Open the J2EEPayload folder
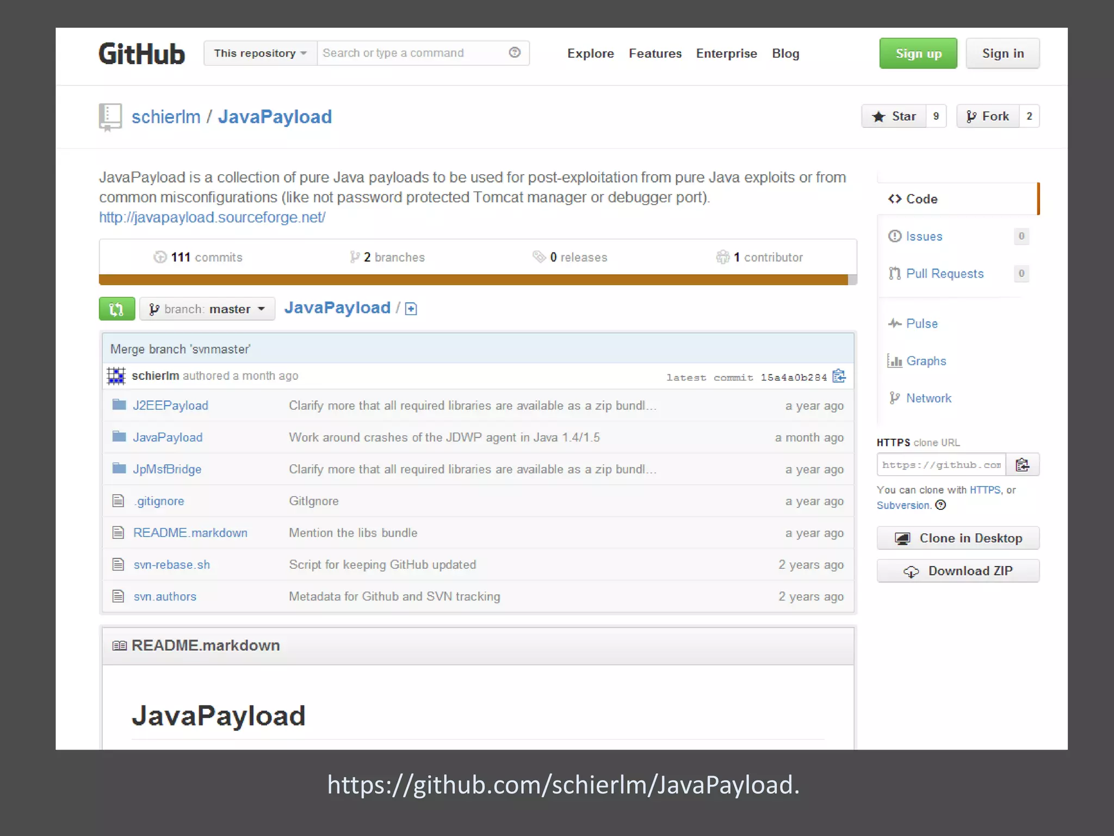The image size is (1114, 836). [170, 405]
